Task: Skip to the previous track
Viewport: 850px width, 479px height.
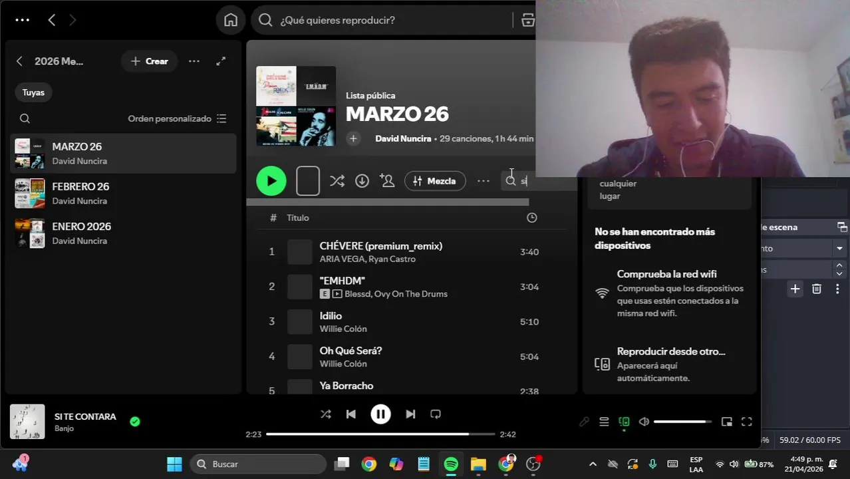Action: pos(351,414)
